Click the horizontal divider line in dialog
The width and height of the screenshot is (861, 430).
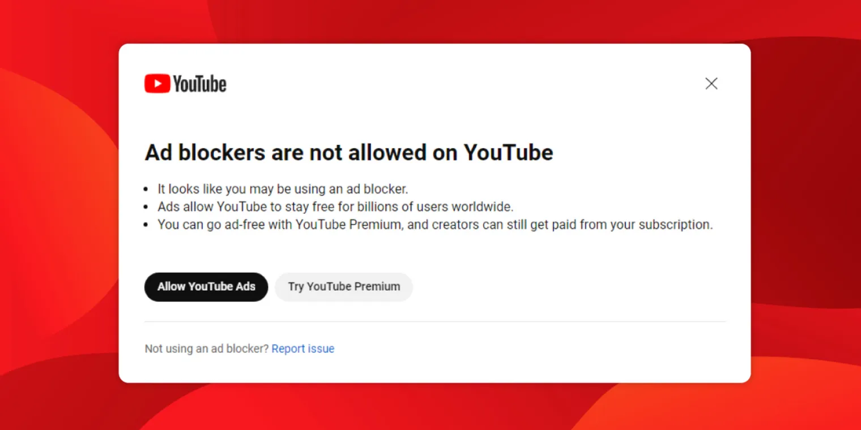tap(434, 321)
